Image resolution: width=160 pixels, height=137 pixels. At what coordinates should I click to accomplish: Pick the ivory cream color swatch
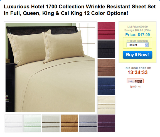tap(106, 105)
